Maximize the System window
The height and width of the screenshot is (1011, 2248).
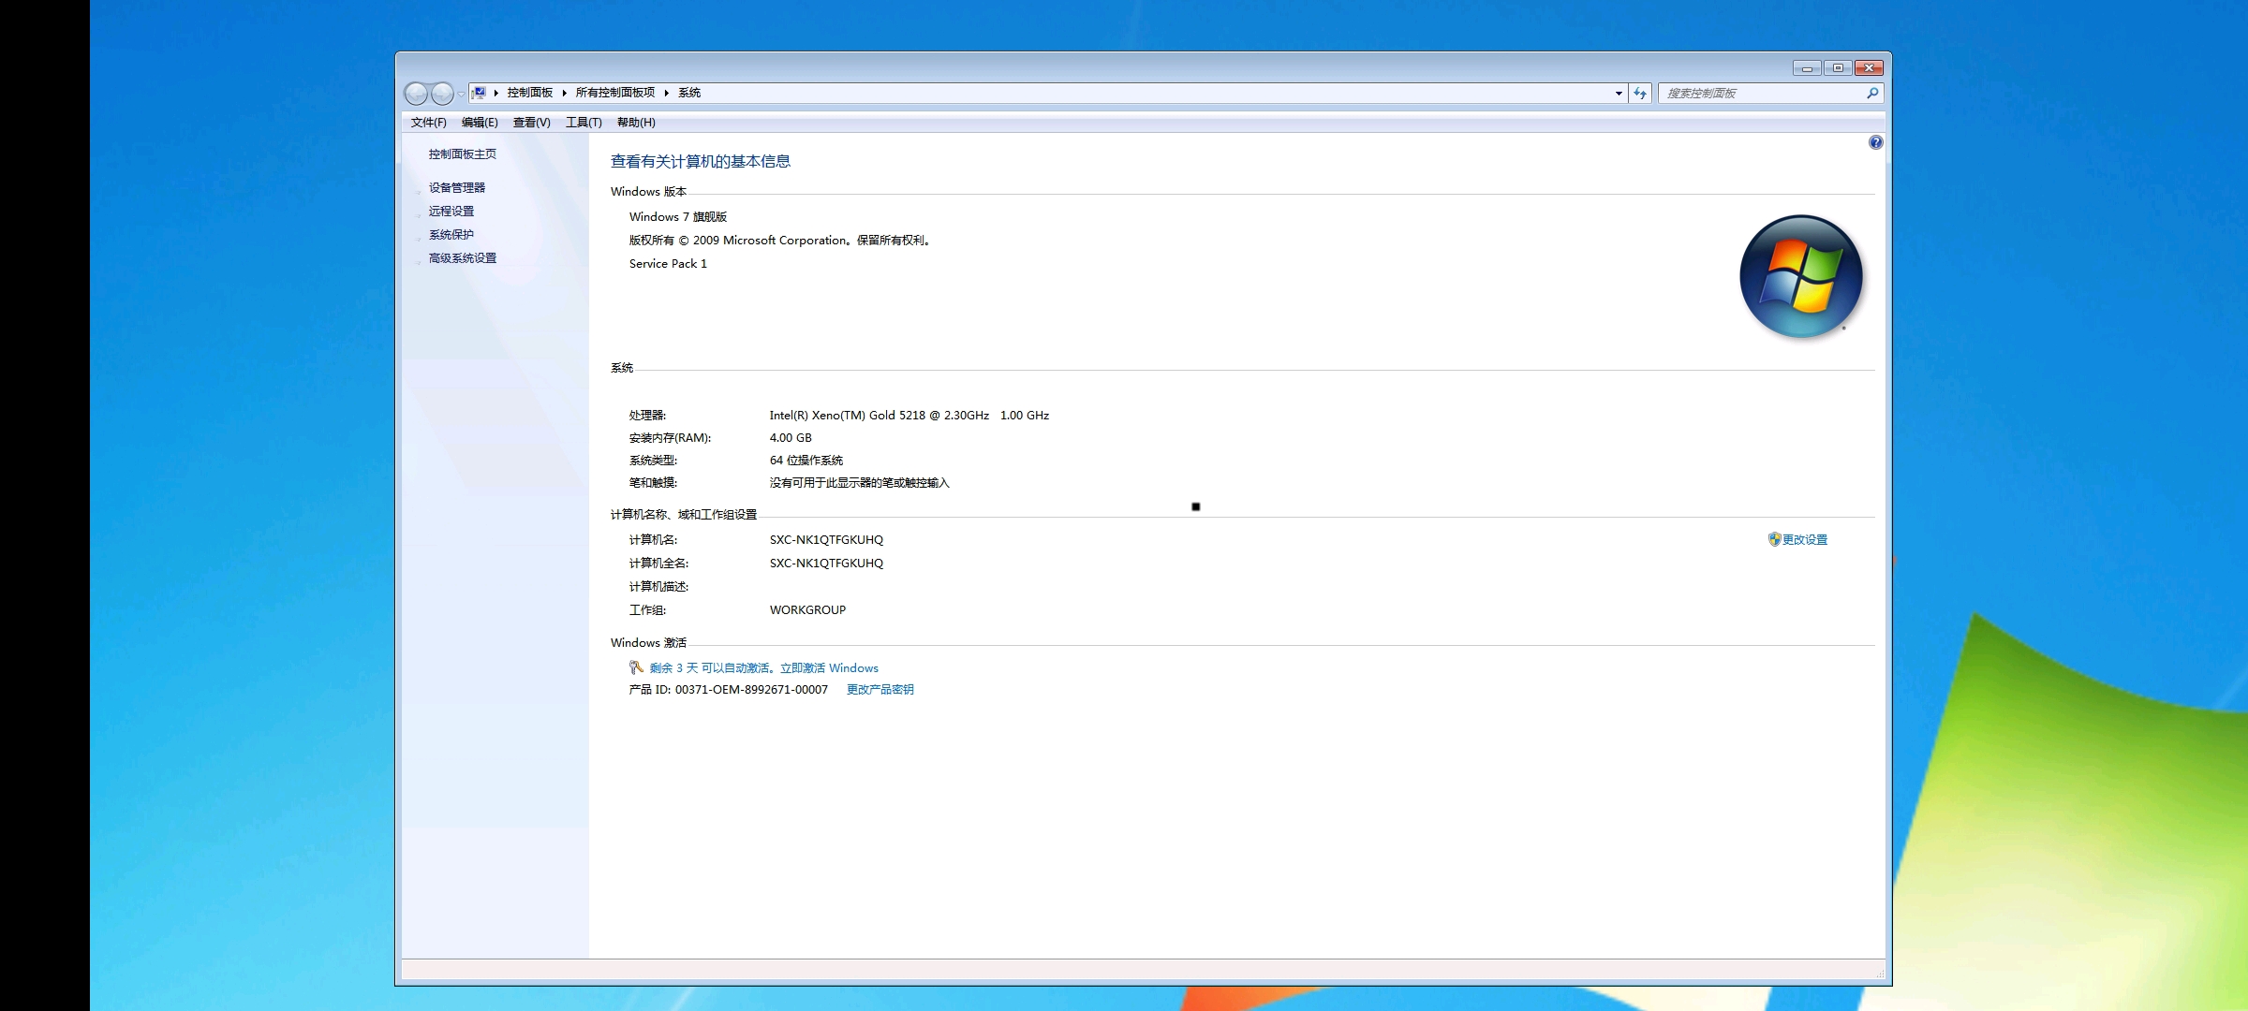1838,67
